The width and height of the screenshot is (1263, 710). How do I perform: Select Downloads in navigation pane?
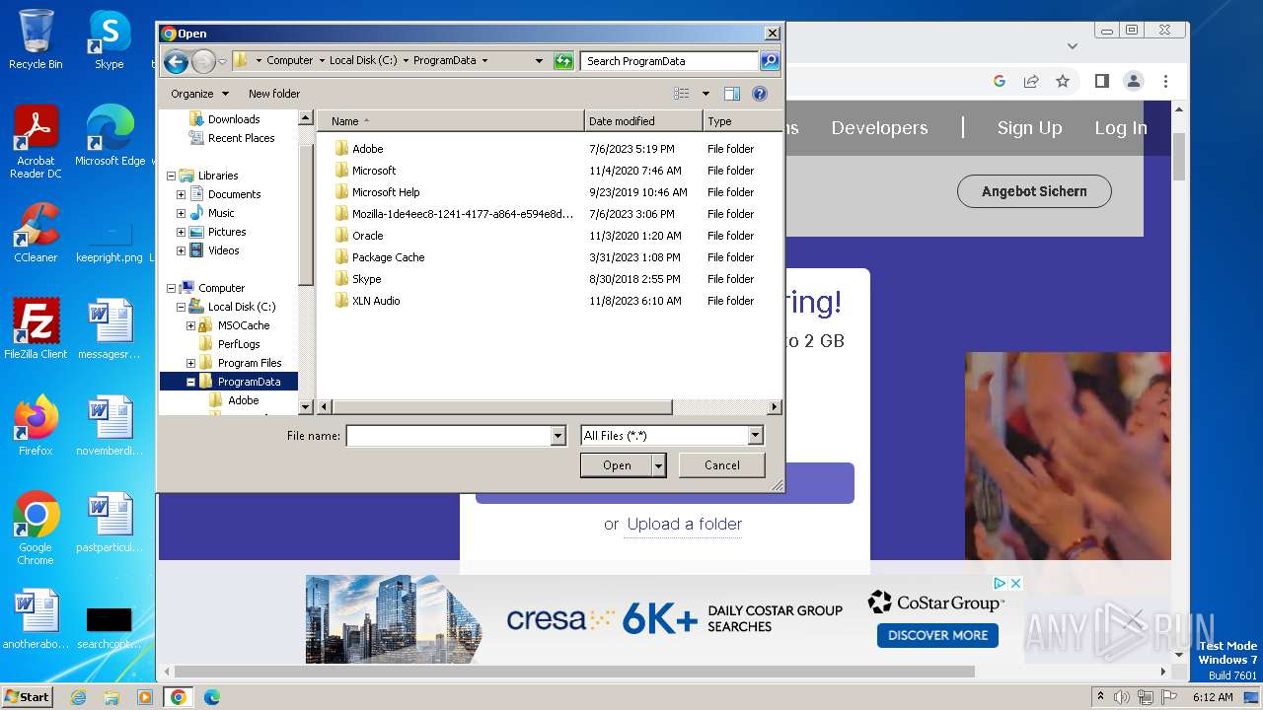click(233, 119)
